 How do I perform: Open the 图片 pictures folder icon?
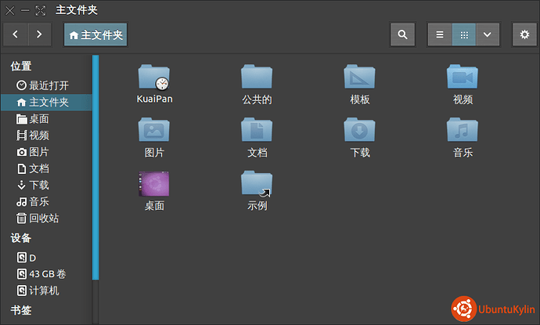[x=153, y=131]
